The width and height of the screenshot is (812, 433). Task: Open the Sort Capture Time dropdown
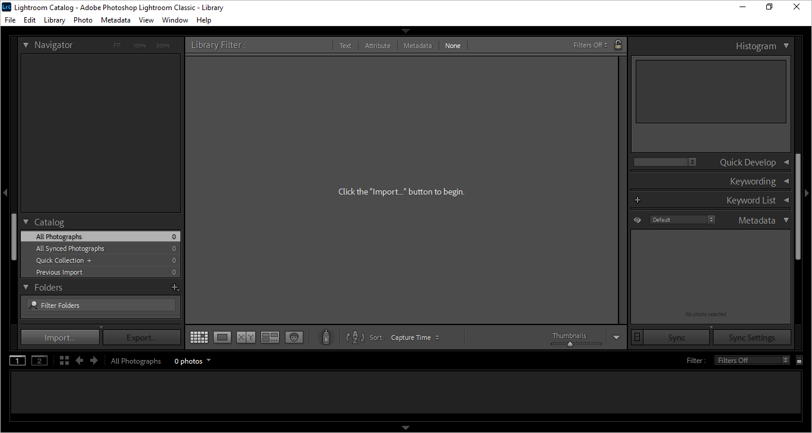[415, 338]
